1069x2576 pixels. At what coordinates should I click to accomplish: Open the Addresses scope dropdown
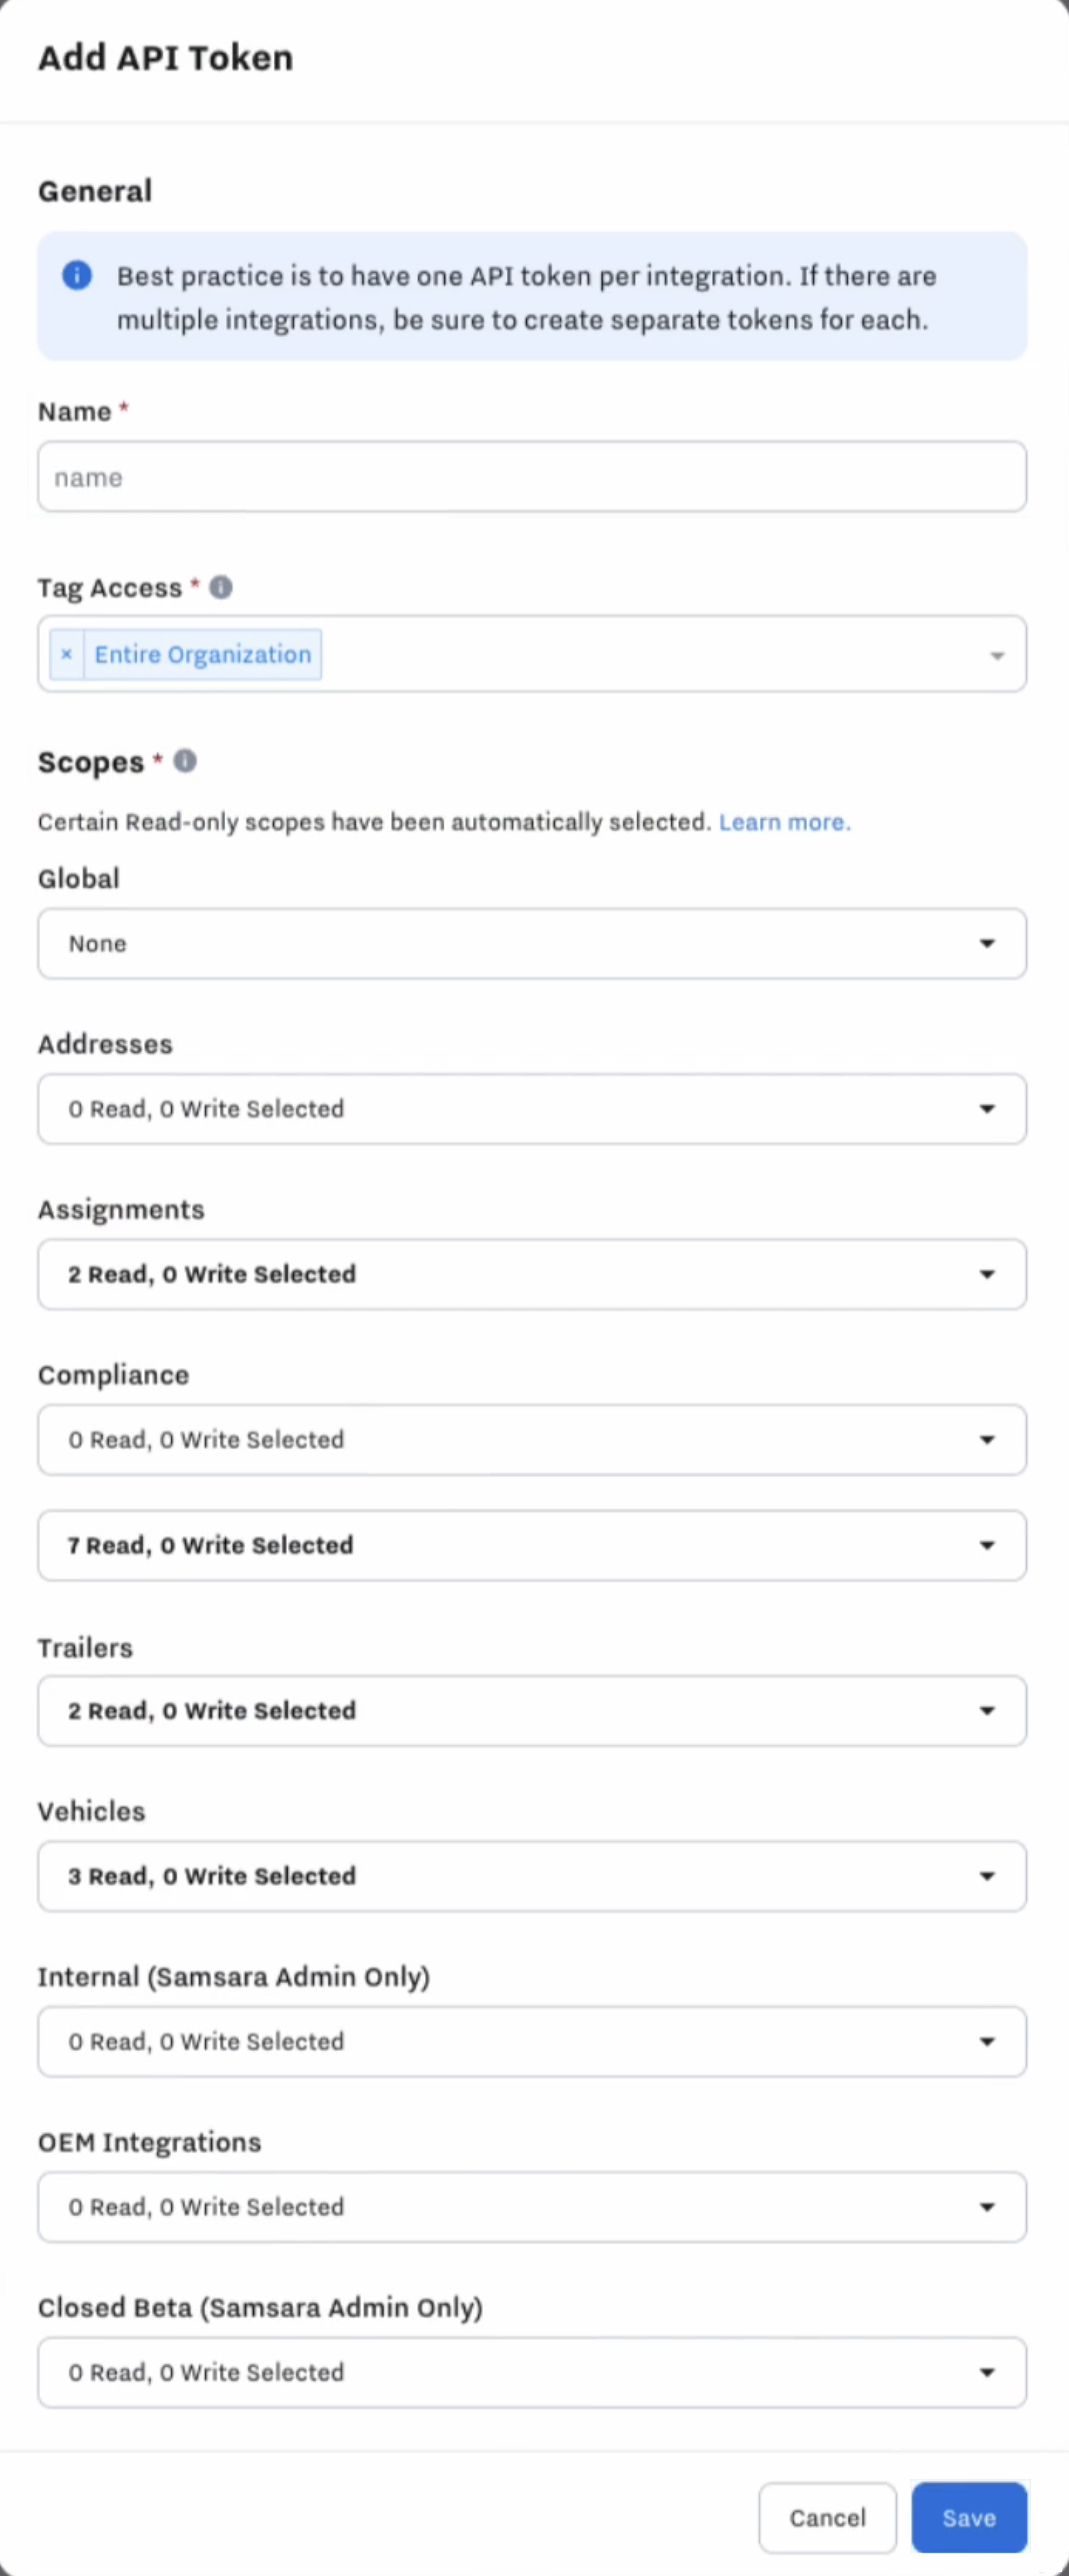click(x=531, y=1108)
